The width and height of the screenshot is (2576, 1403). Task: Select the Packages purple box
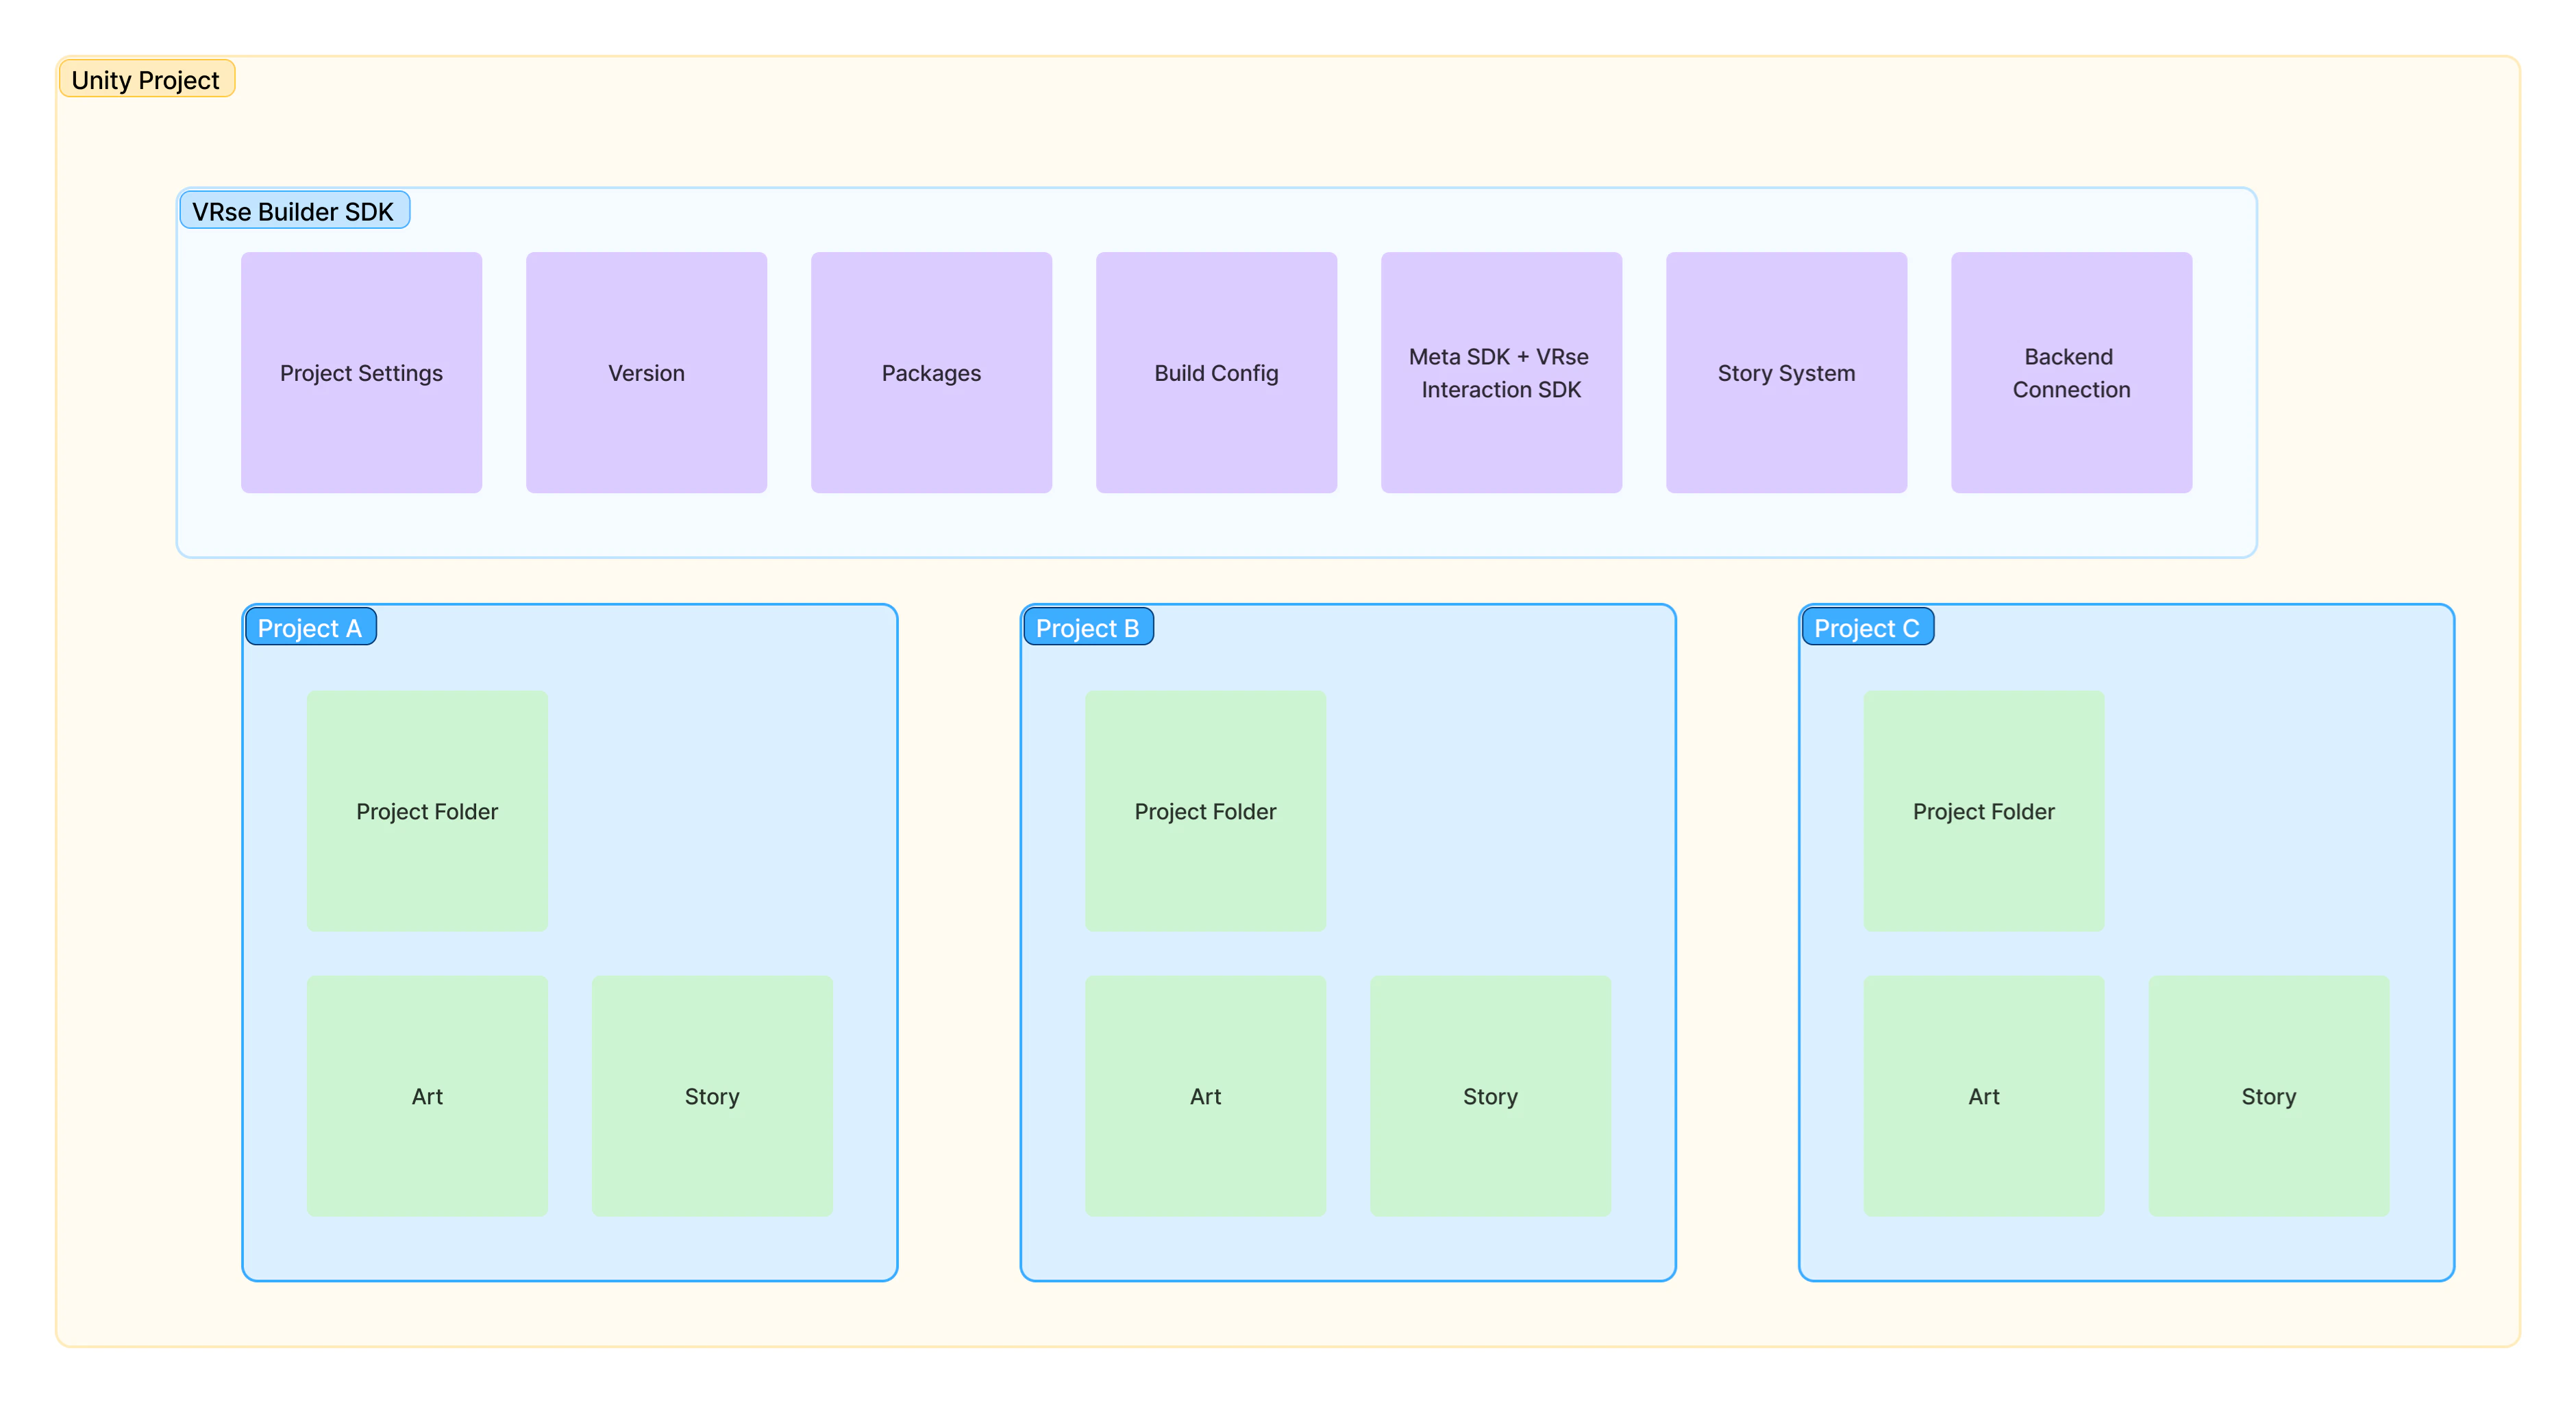pos(931,372)
